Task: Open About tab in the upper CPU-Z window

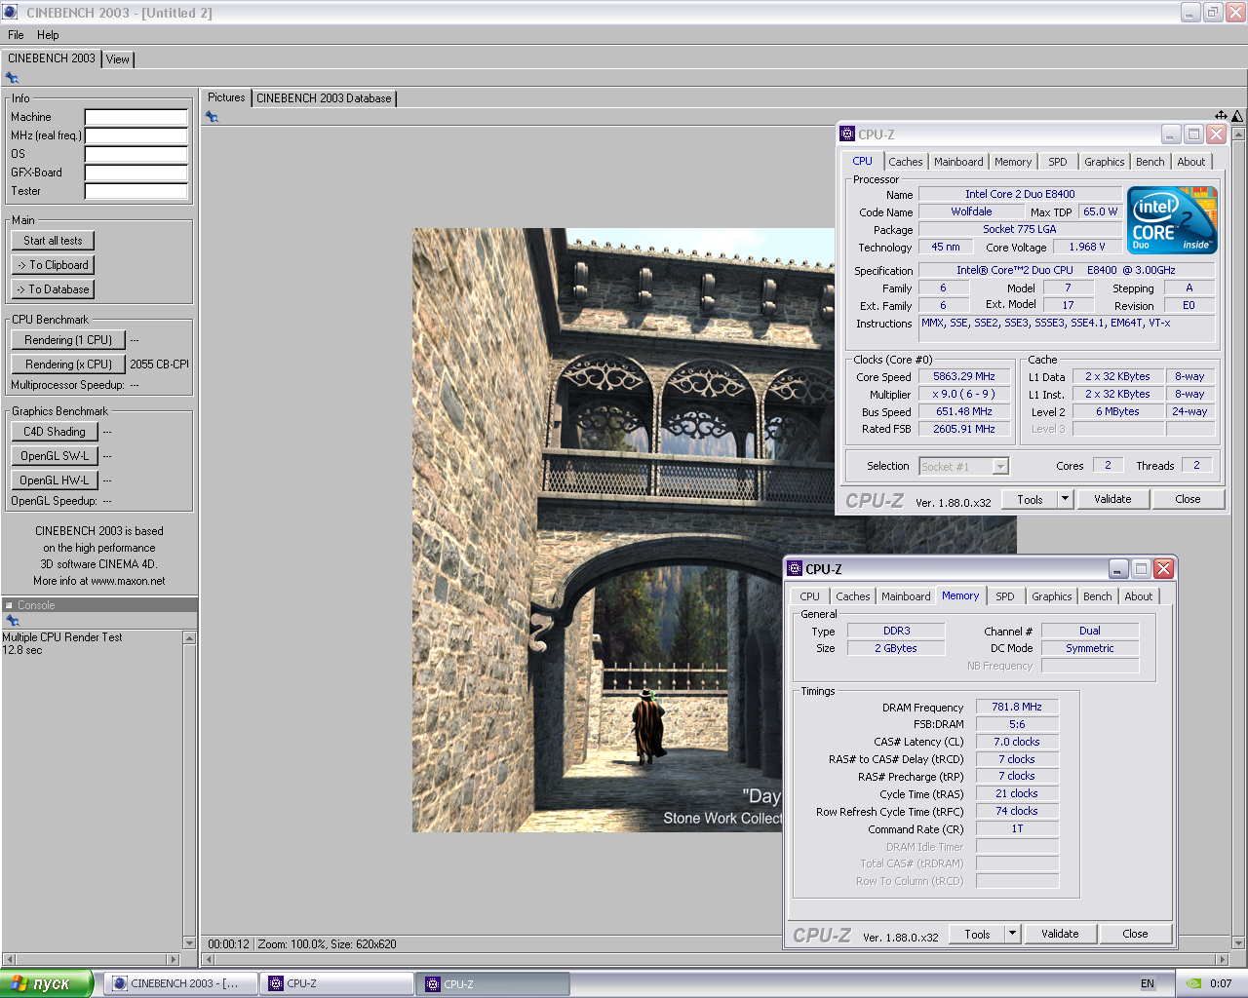Action: tap(1191, 162)
